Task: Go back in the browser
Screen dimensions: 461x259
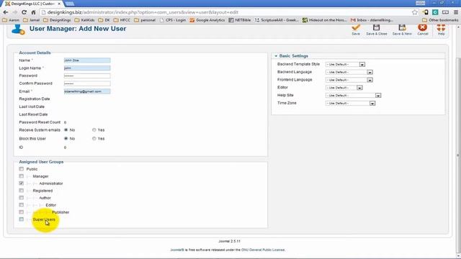Action: tap(6, 12)
